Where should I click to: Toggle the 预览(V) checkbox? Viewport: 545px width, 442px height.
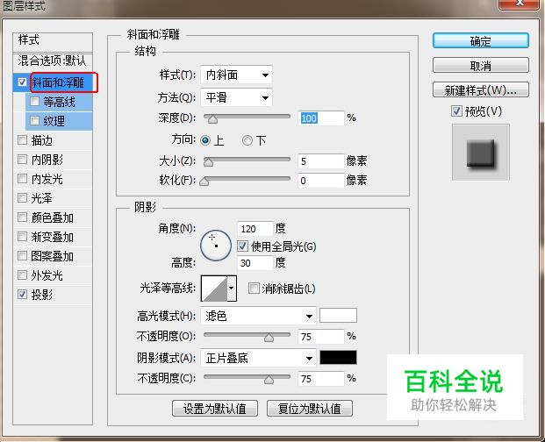pos(456,111)
